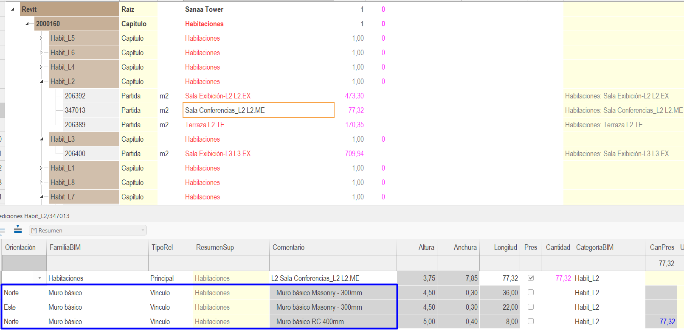
Task: Click the TipoRel column header
Action: pos(171,247)
